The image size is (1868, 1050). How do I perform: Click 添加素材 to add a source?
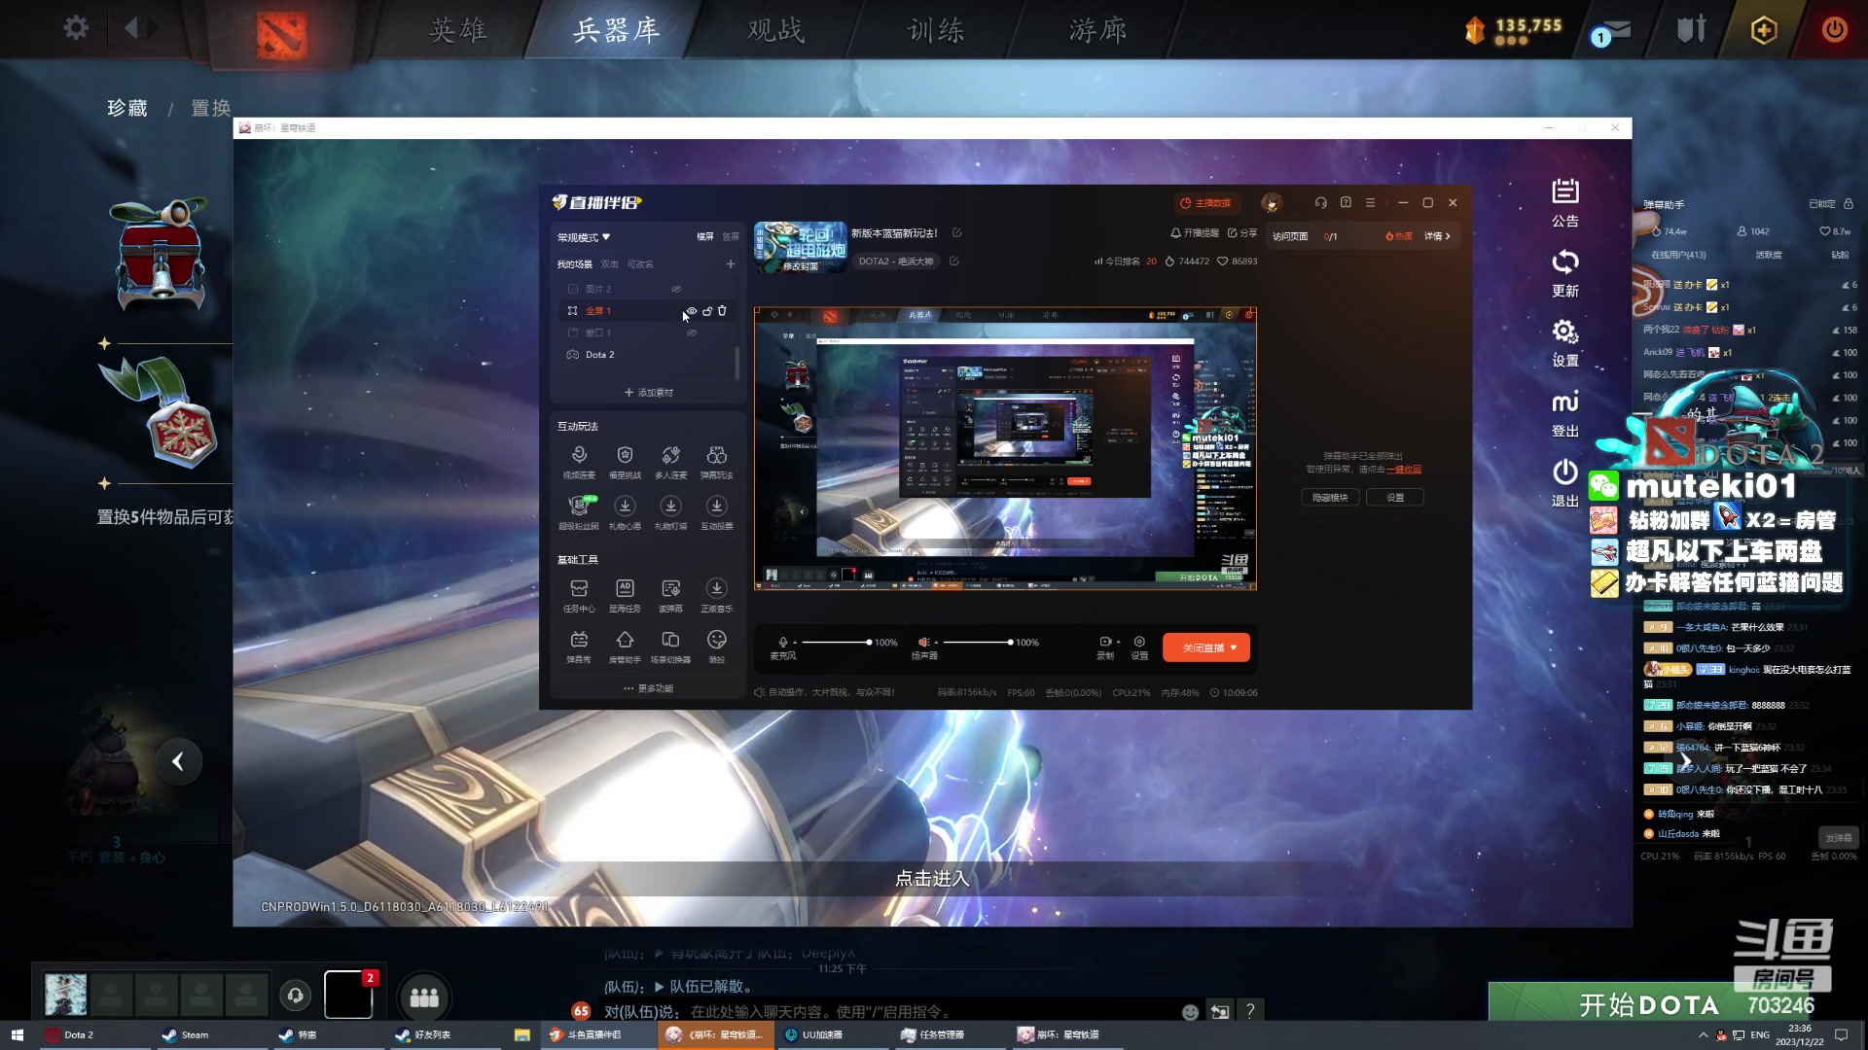tap(648, 393)
